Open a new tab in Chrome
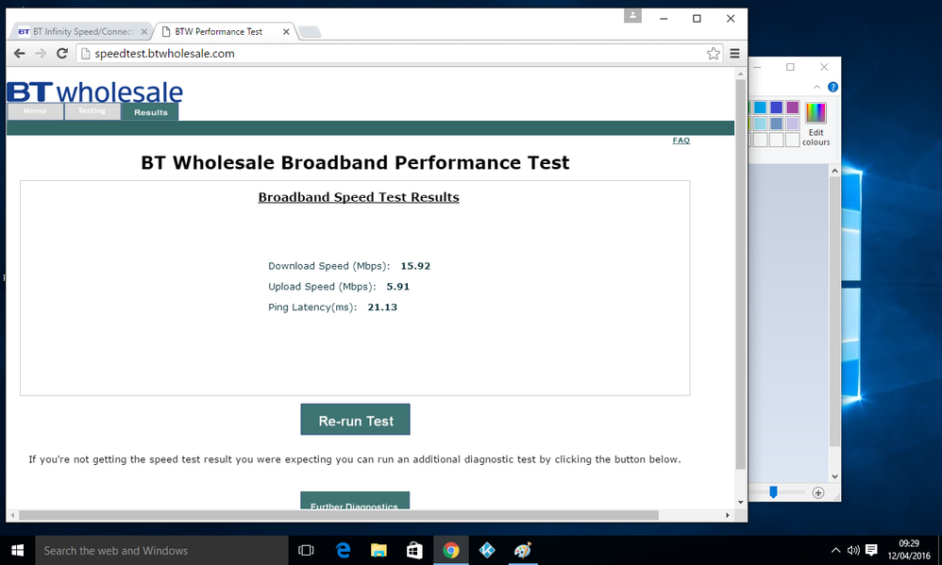This screenshot has height=565, width=942. (x=310, y=32)
